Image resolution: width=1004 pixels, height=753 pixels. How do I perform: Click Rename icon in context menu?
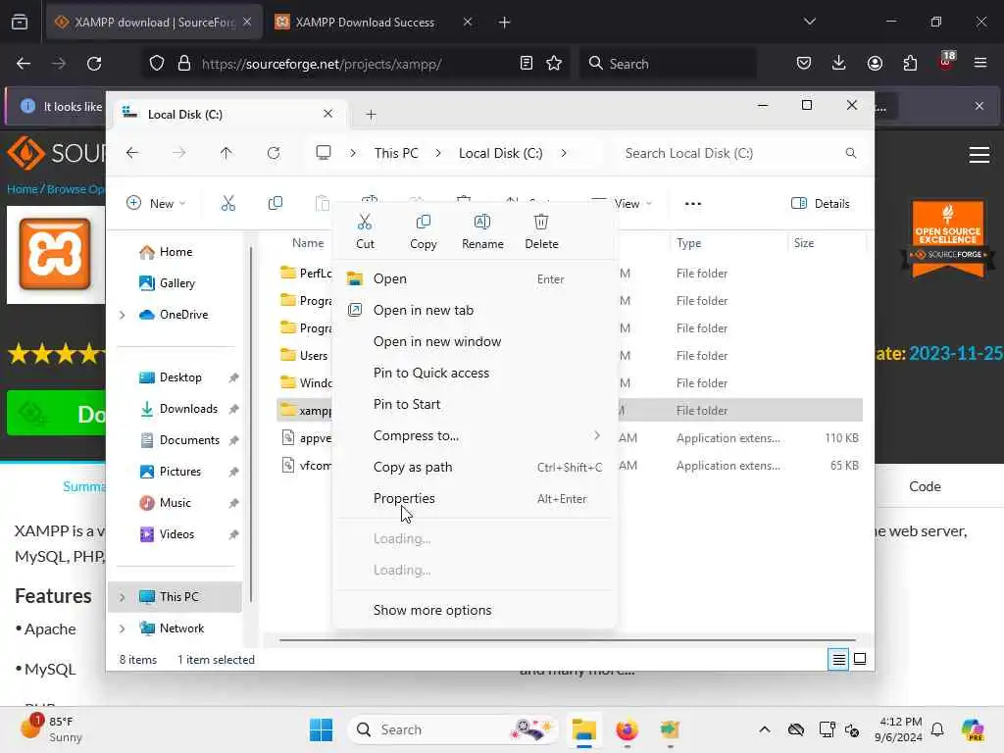pyautogui.click(x=482, y=231)
